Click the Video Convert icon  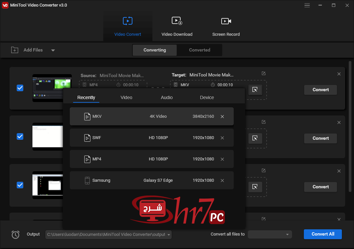tap(128, 21)
